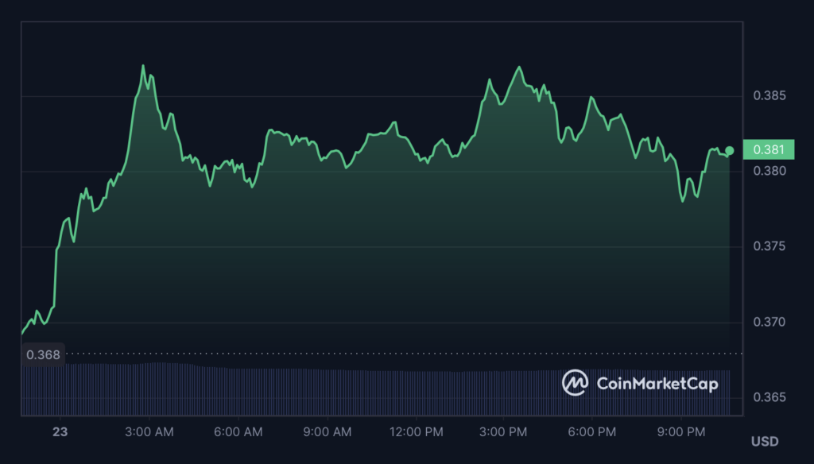The height and width of the screenshot is (464, 814).
Task: Click the 9:00 PM time axis label
Action: point(681,431)
